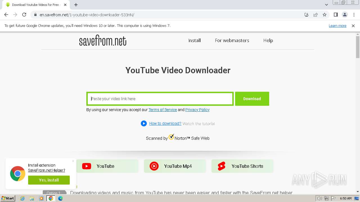Open the Chrome profile avatar
Image resolution: width=360 pixels, height=202 pixels.
pos(345,15)
